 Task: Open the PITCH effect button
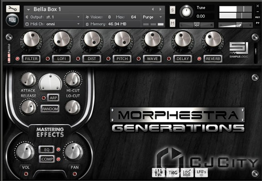click(122, 59)
